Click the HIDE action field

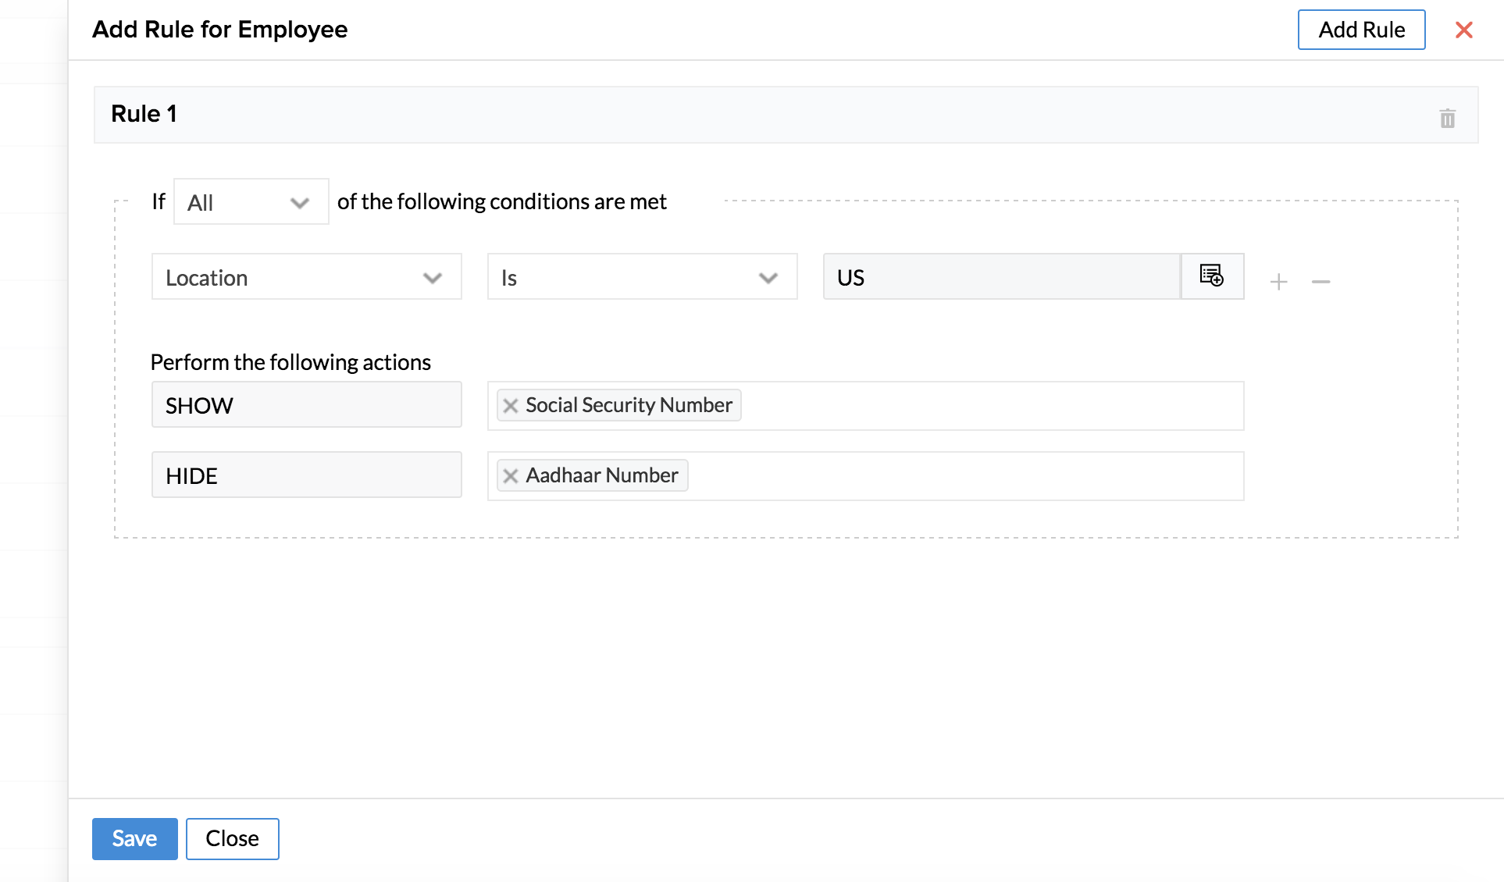pos(306,475)
